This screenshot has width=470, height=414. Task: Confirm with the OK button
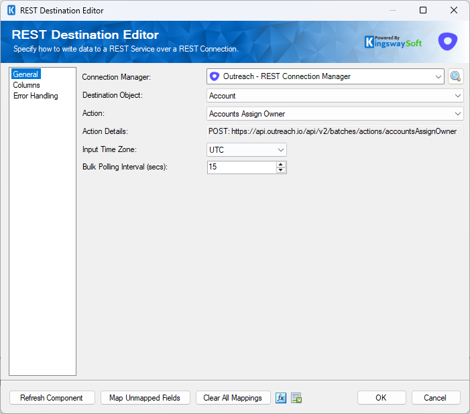[381, 398]
